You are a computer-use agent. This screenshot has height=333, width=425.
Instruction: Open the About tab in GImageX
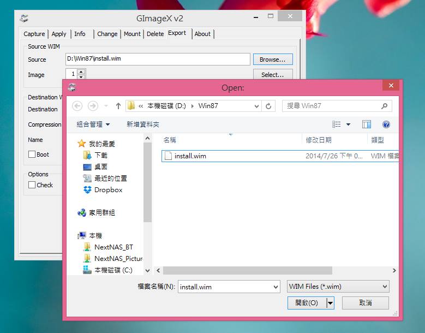click(x=202, y=34)
